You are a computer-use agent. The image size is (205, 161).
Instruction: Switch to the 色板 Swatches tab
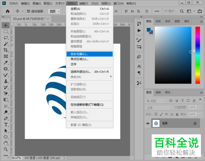(x=158, y=21)
